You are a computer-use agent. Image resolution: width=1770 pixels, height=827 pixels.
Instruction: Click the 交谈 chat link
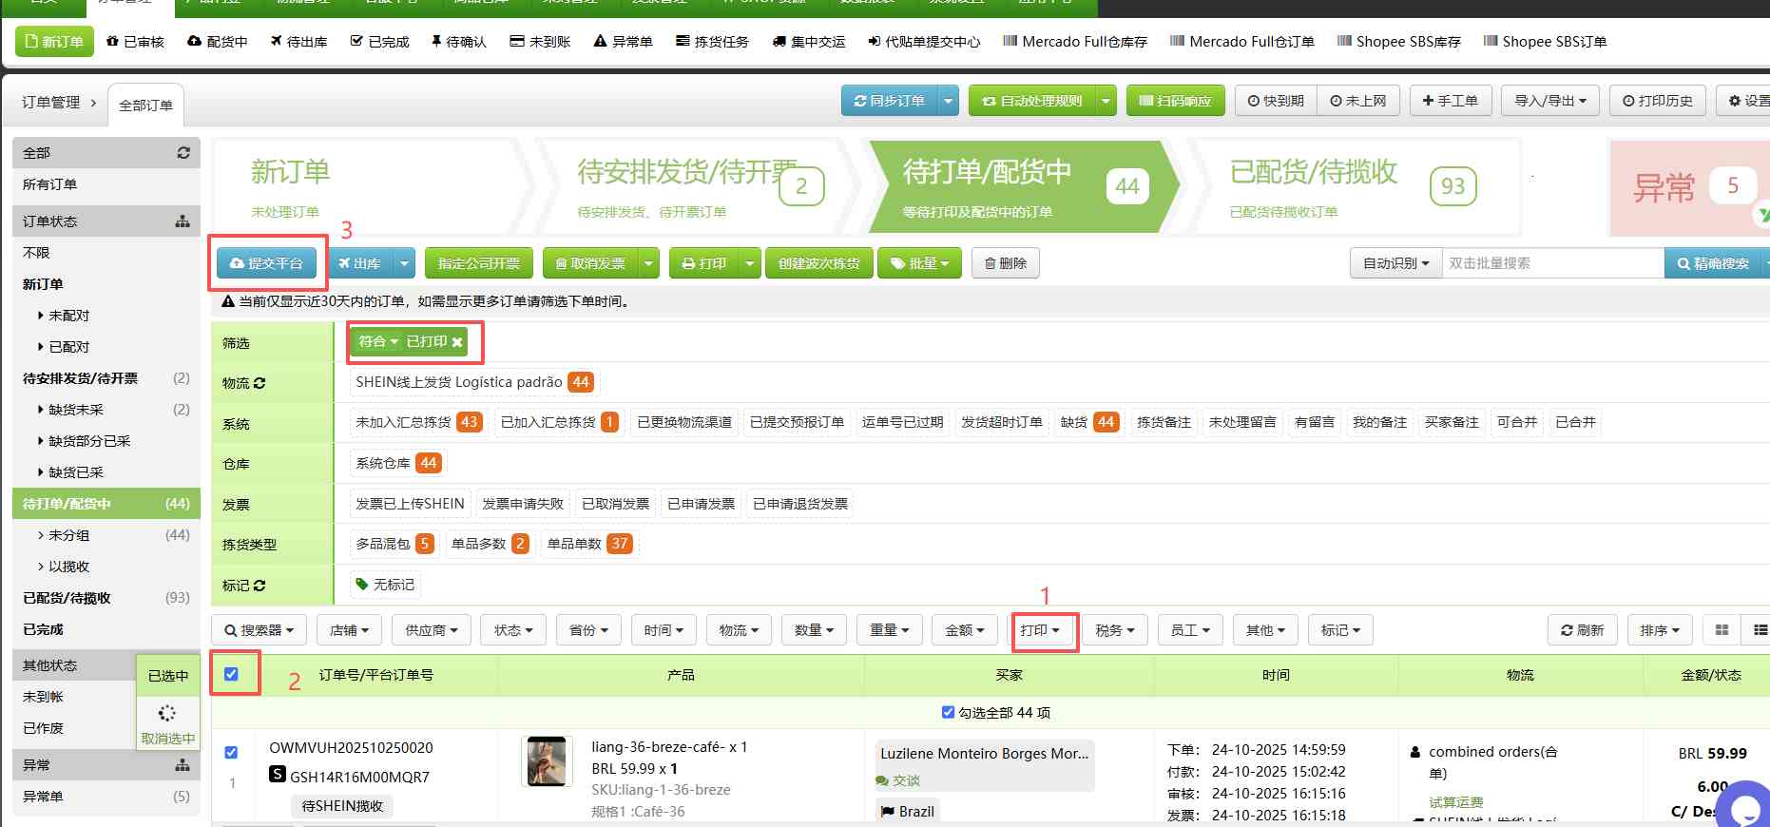(898, 780)
